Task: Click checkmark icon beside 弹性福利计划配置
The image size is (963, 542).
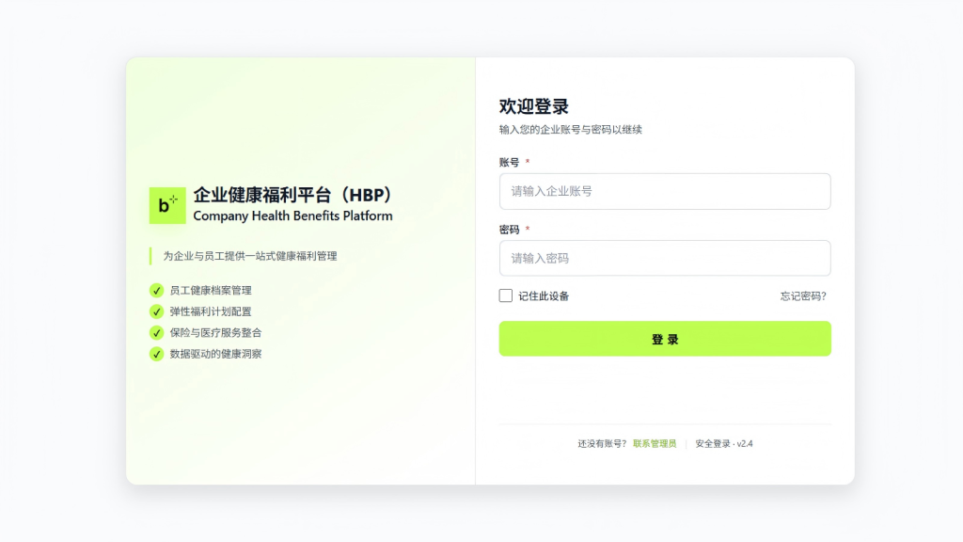Action: click(157, 311)
